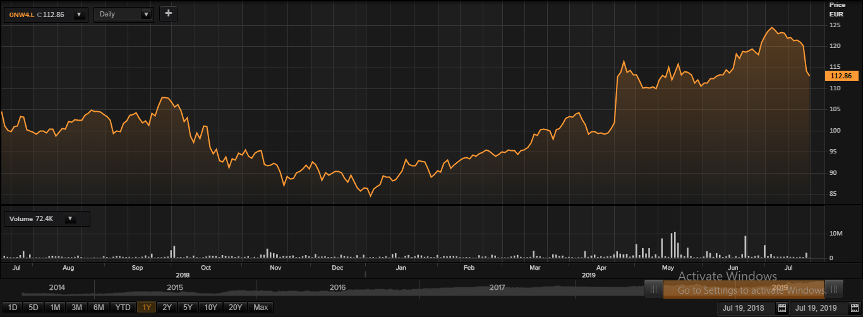This screenshot has height=317, width=863.
Task: Click the 112.86 current price tag
Action: tap(842, 76)
